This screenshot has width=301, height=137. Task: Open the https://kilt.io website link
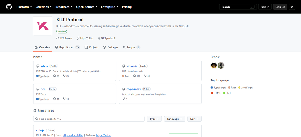[x=86, y=38]
